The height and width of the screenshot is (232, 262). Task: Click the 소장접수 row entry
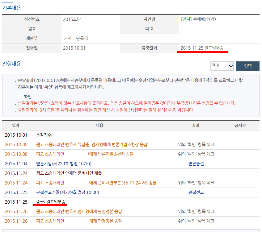44,135
